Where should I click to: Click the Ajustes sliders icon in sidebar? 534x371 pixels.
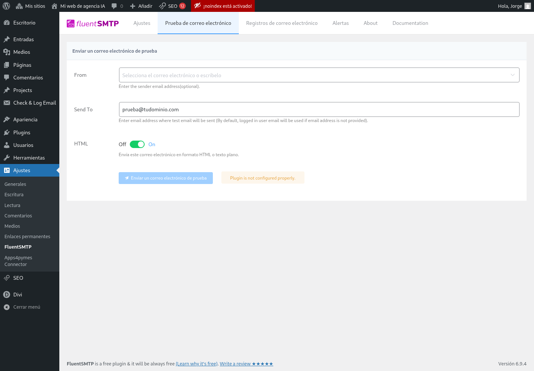point(7,170)
